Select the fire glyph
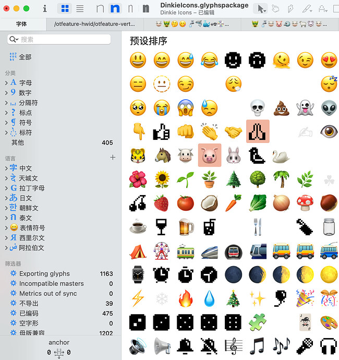This screenshot has height=360, width=339. pos(186,298)
